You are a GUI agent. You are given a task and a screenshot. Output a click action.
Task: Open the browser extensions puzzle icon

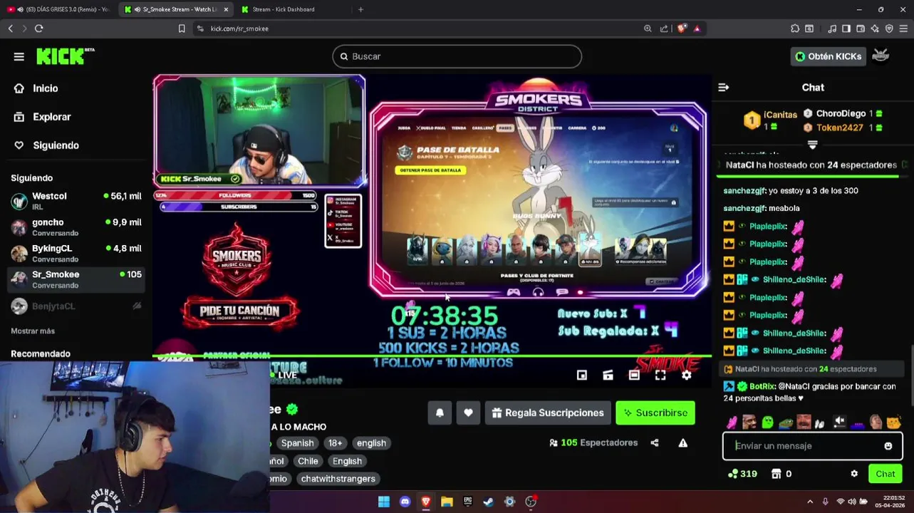[795, 28]
